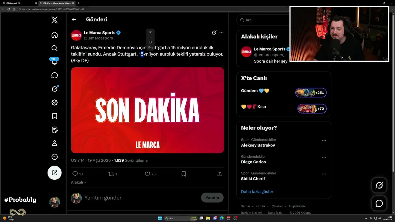The height and width of the screenshot is (222, 395).
Task: Open Home (Anasayfa) from the sidebar house icon
Action: click(55, 35)
